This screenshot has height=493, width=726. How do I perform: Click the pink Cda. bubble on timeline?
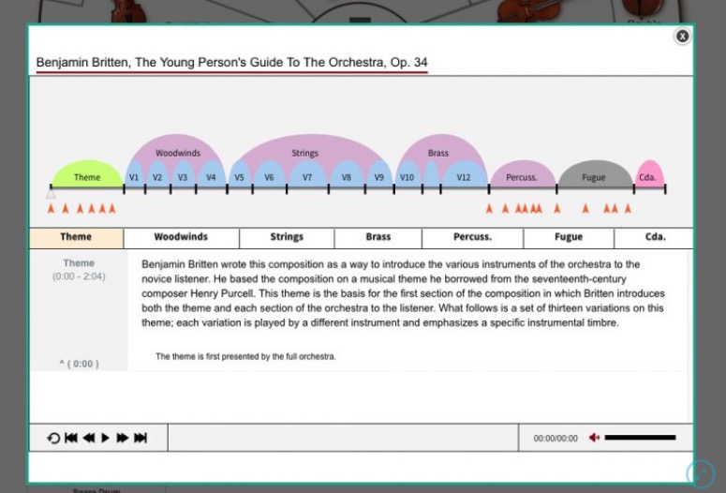[x=648, y=176]
